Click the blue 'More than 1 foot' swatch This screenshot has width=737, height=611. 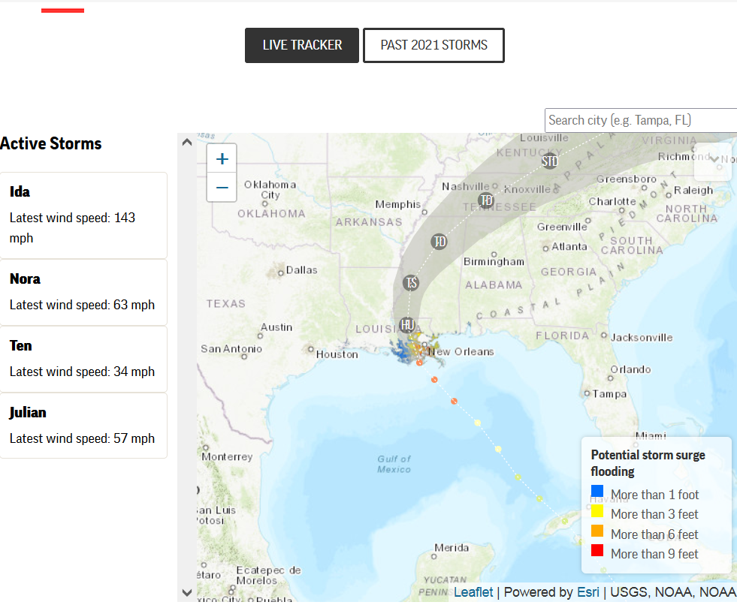tap(597, 492)
